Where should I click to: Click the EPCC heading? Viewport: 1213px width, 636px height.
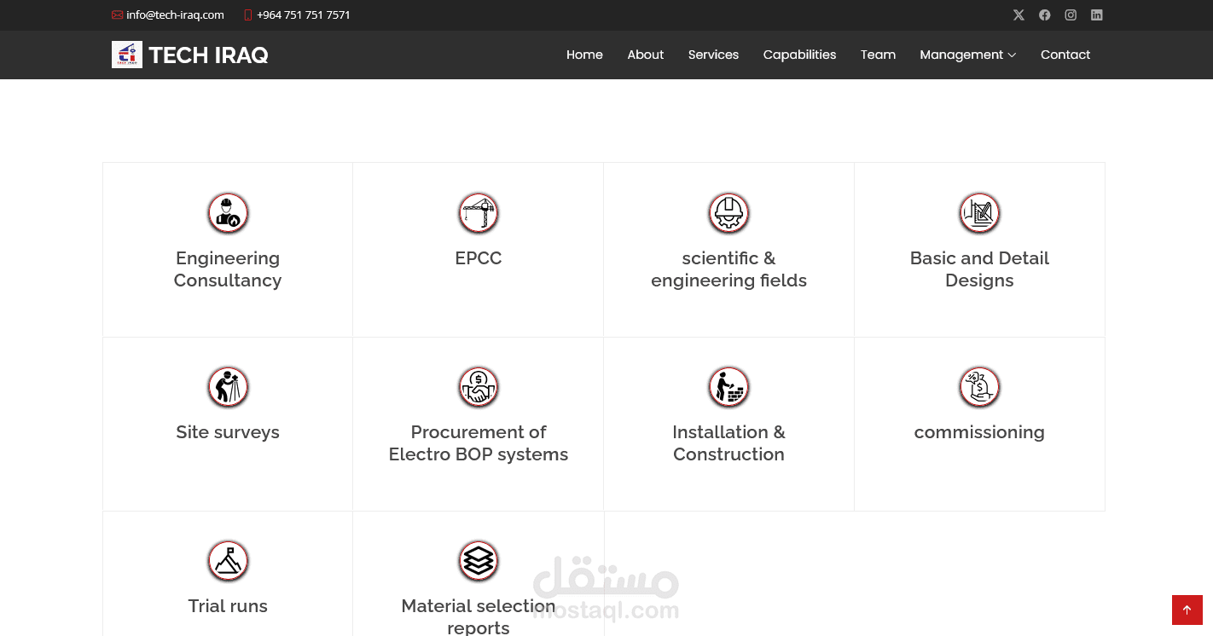[479, 258]
